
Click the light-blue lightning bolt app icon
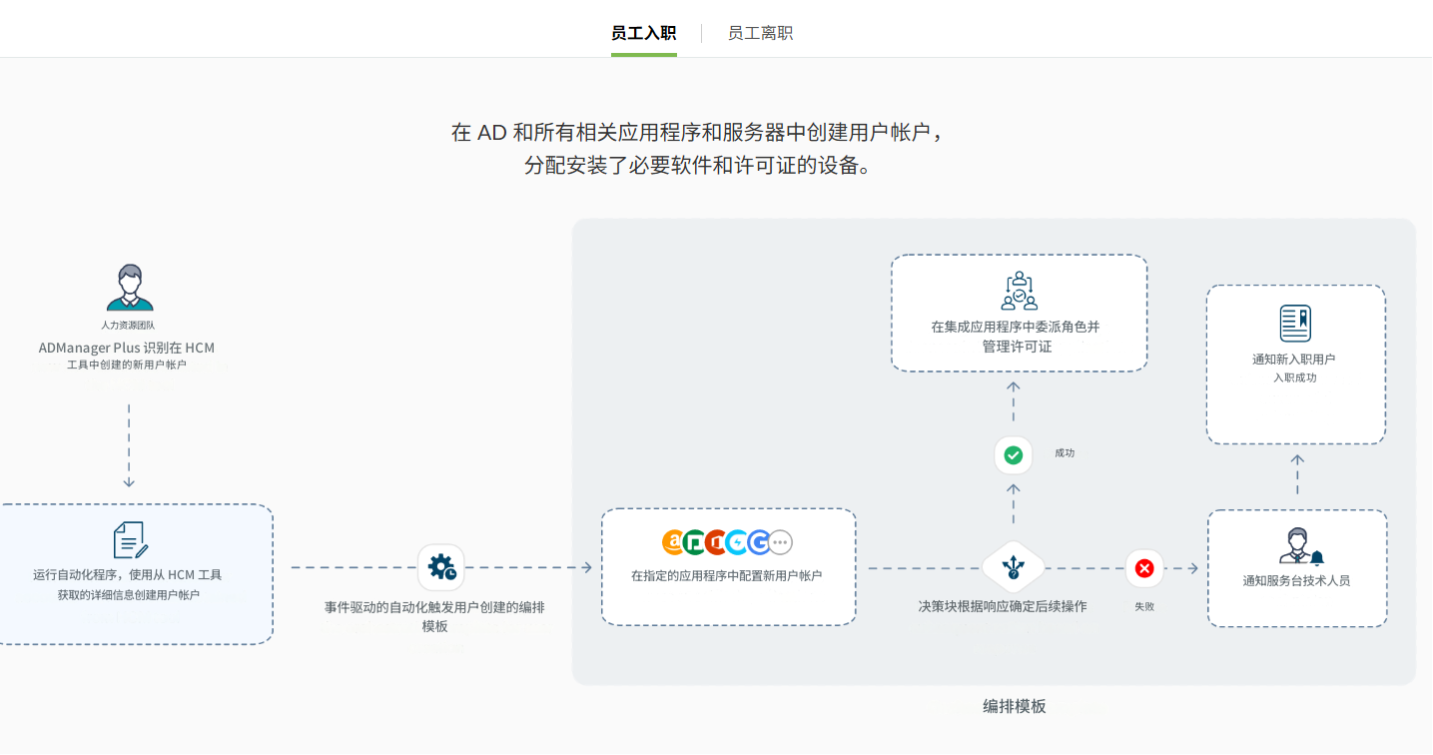[737, 542]
